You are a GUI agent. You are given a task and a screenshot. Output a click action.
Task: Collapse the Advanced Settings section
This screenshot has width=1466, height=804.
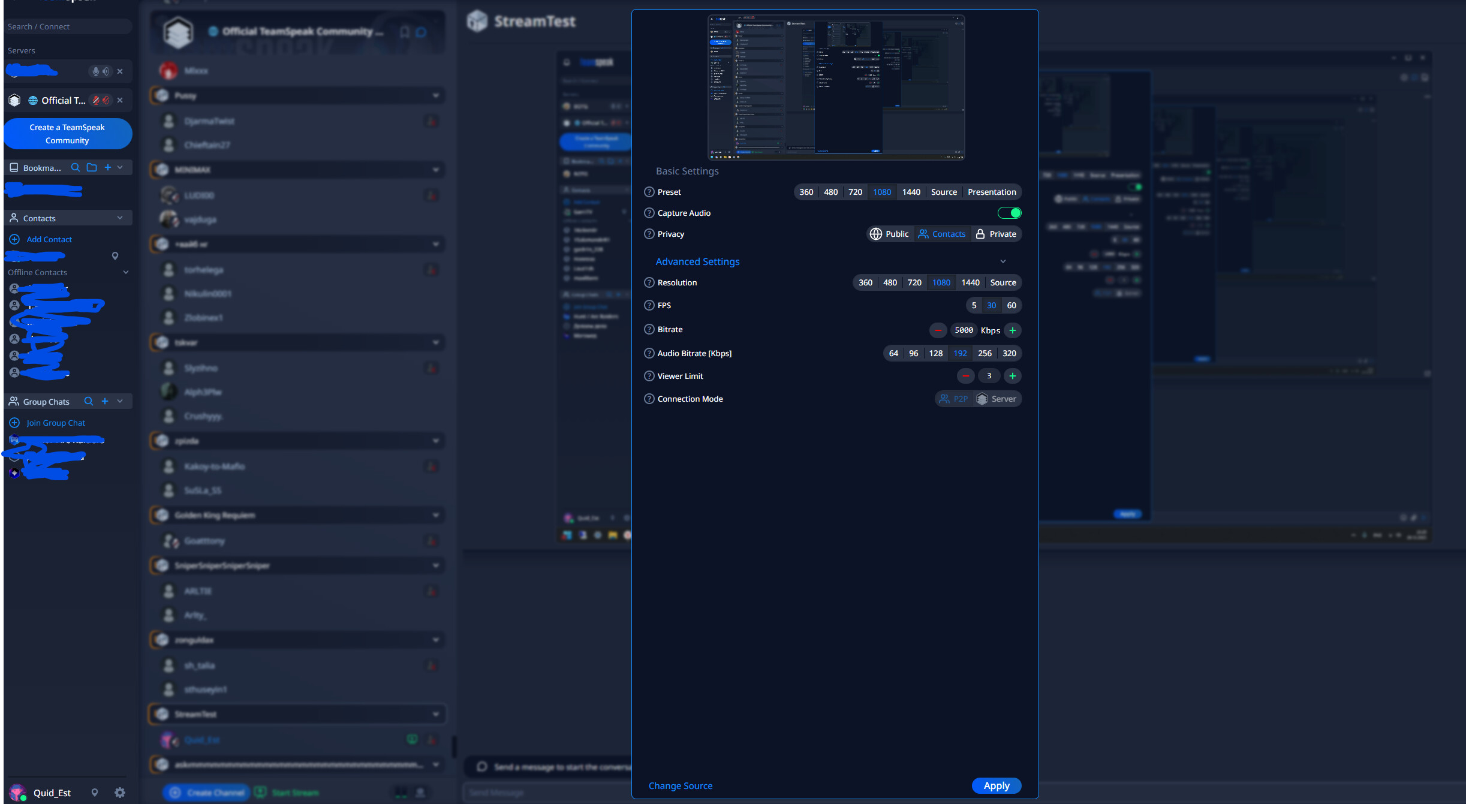pos(1003,261)
